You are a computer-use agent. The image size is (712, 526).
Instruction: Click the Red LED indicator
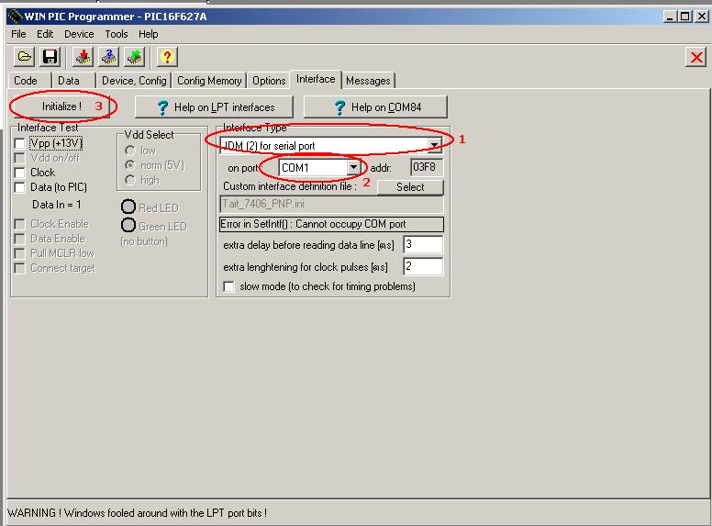[128, 207]
